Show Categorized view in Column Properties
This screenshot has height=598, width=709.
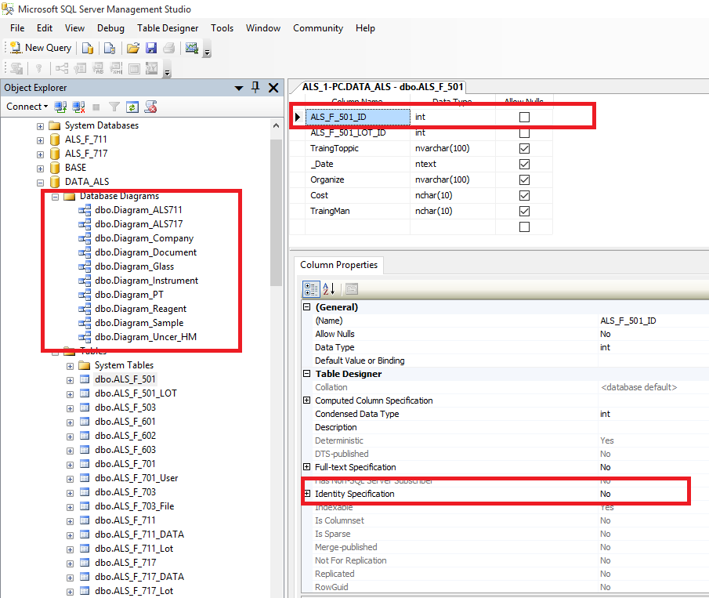tap(311, 288)
